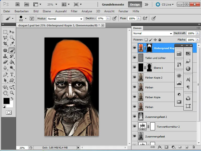This screenshot has width=201, height=151.
Task: Select the Polygonal Lasso tool
Action: (5, 37)
